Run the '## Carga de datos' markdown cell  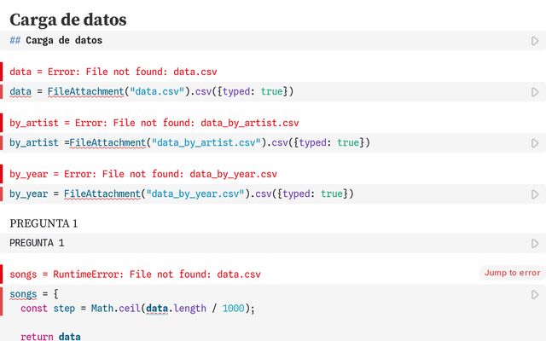click(535, 41)
